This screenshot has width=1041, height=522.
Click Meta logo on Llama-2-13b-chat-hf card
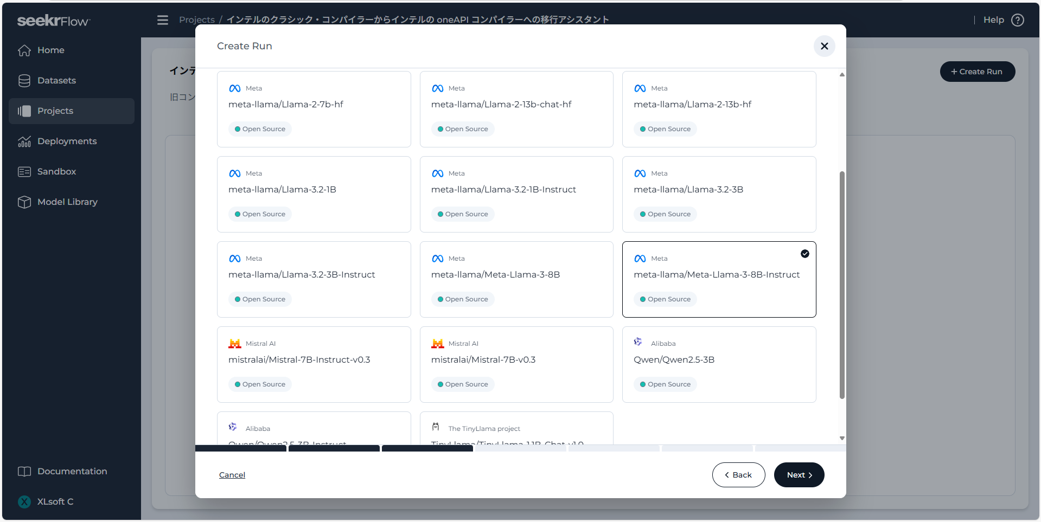pos(437,88)
